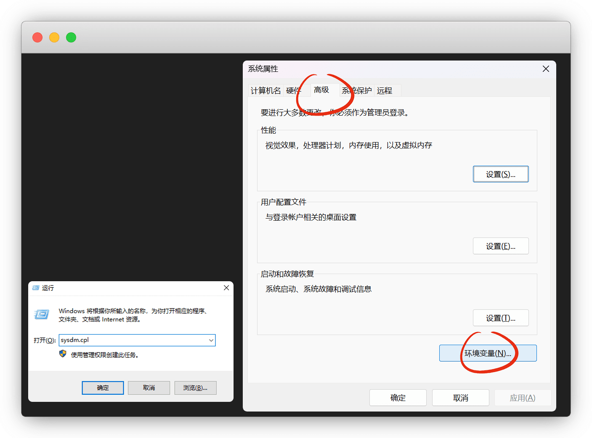Click the red close button of the outer window

coord(37,37)
